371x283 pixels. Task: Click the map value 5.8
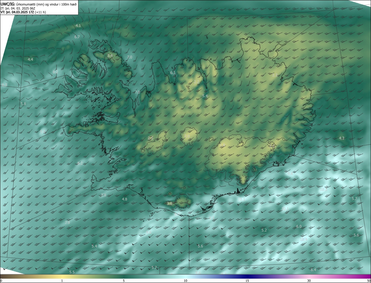click(x=23, y=104)
